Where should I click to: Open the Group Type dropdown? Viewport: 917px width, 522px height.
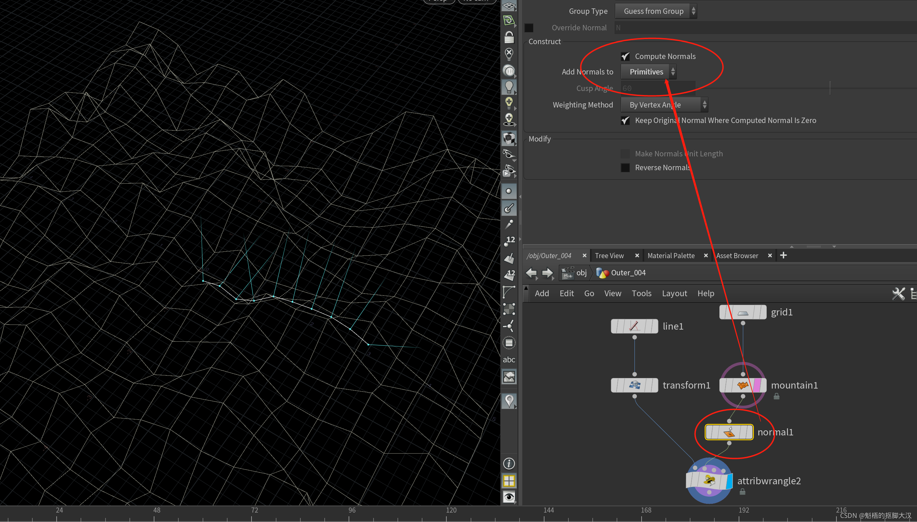click(656, 11)
